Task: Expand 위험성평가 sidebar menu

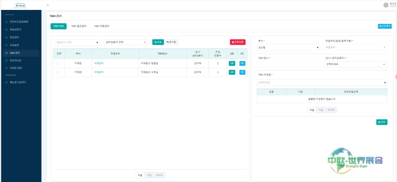Action: click(x=21, y=30)
